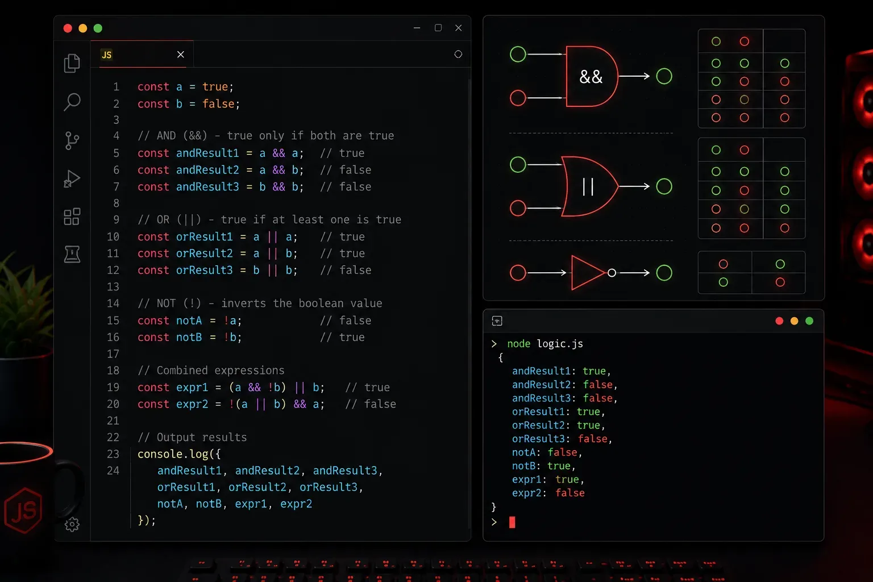Open the Explorer files icon in sidebar
This screenshot has height=582, width=873.
[x=72, y=63]
